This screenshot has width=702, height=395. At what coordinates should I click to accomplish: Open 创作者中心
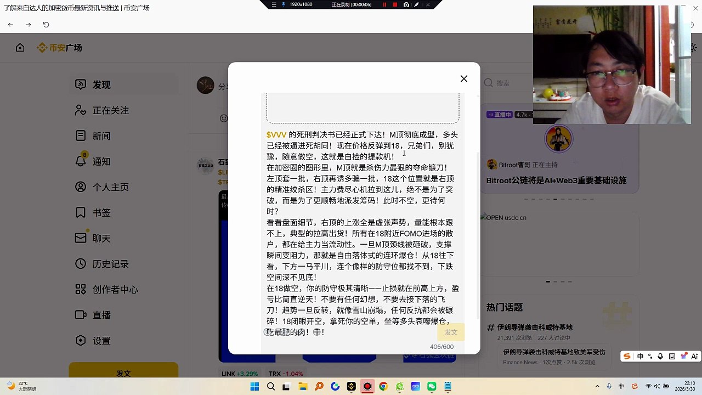(106, 290)
